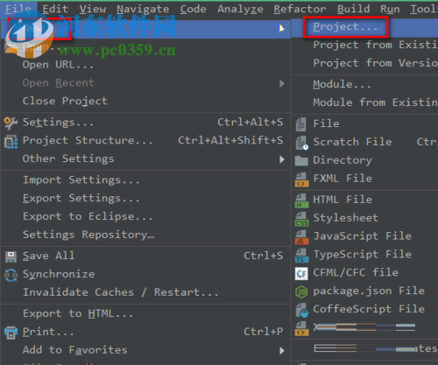The width and height of the screenshot is (438, 365).
Task: Open Settings... label text
Action: [x=58, y=123]
